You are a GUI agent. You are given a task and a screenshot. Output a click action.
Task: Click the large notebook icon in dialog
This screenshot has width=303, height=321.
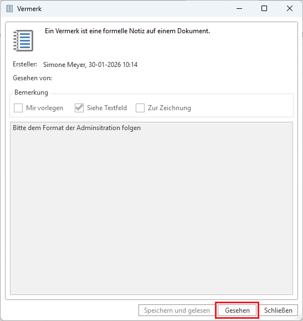(x=23, y=40)
